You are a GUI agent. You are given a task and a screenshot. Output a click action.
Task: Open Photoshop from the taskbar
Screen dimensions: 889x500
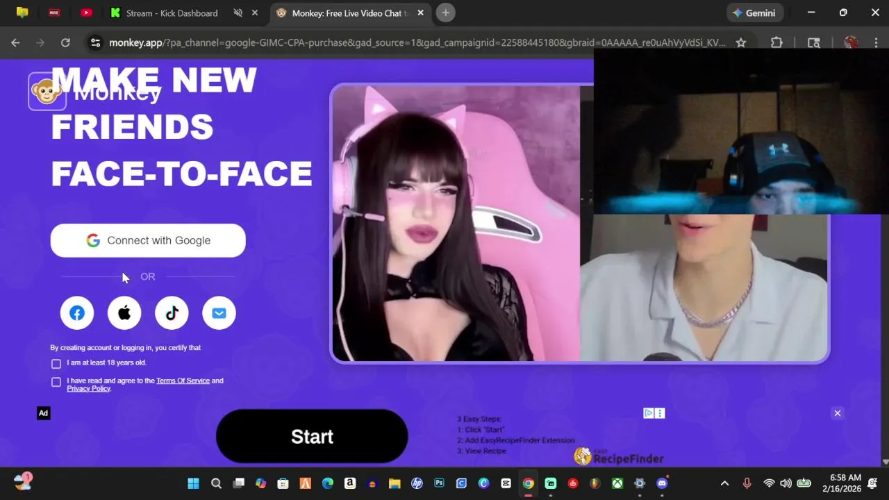439,483
